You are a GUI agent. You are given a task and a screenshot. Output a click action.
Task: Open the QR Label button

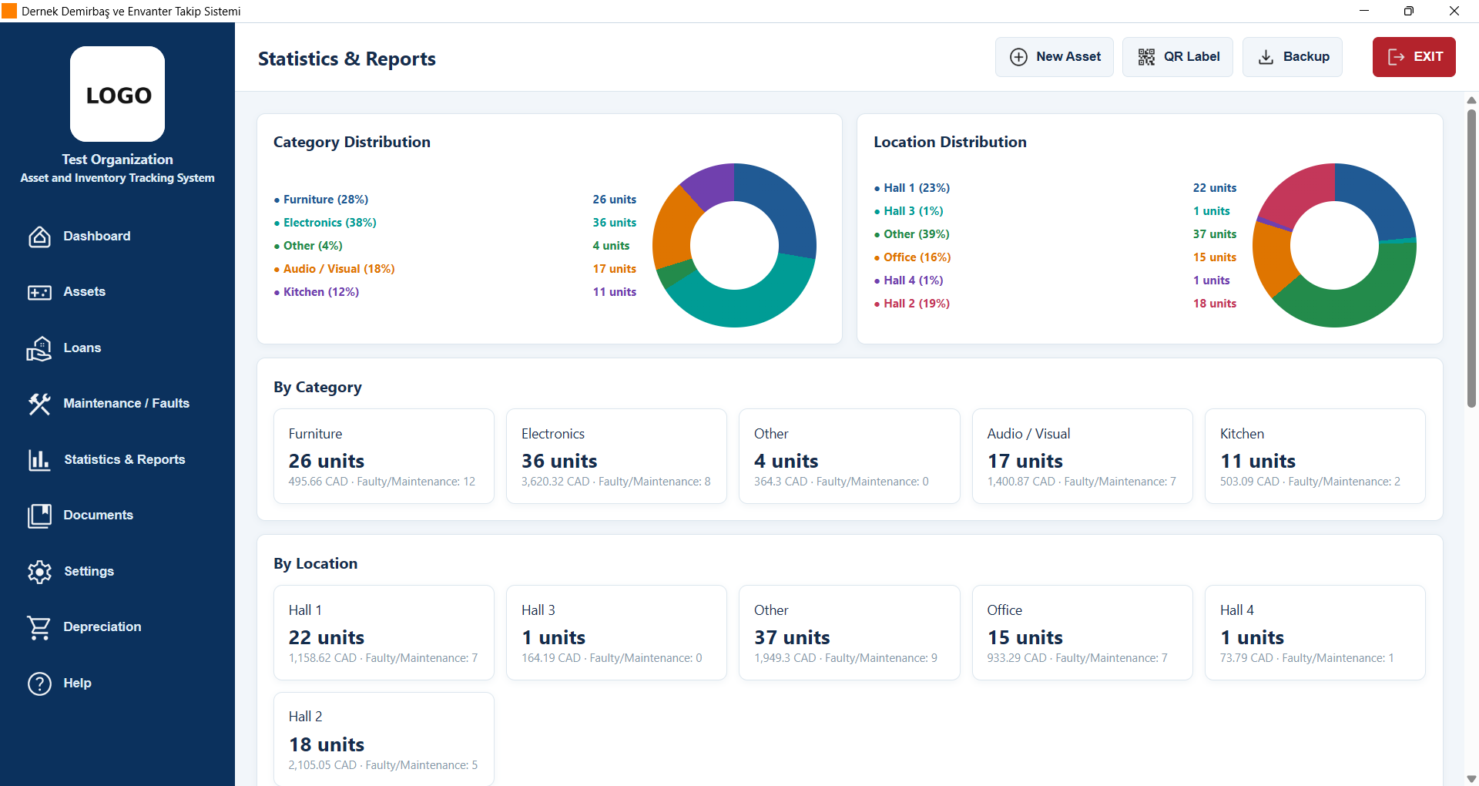coord(1177,57)
